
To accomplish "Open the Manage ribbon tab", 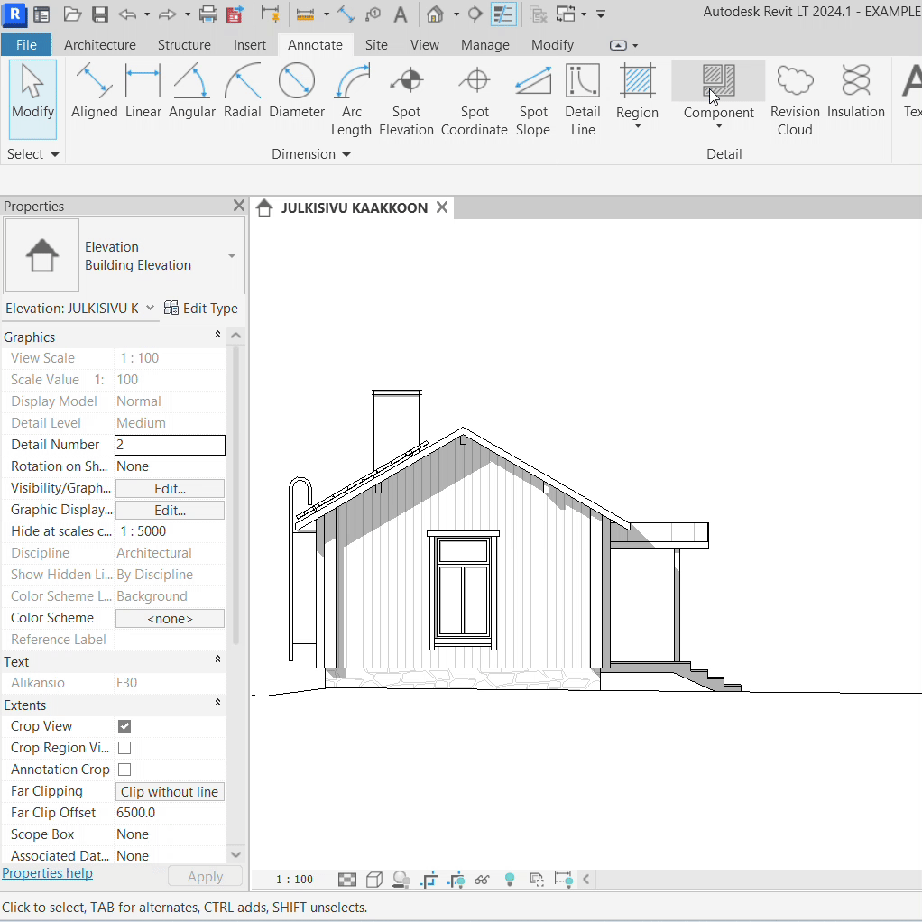I will click(484, 45).
